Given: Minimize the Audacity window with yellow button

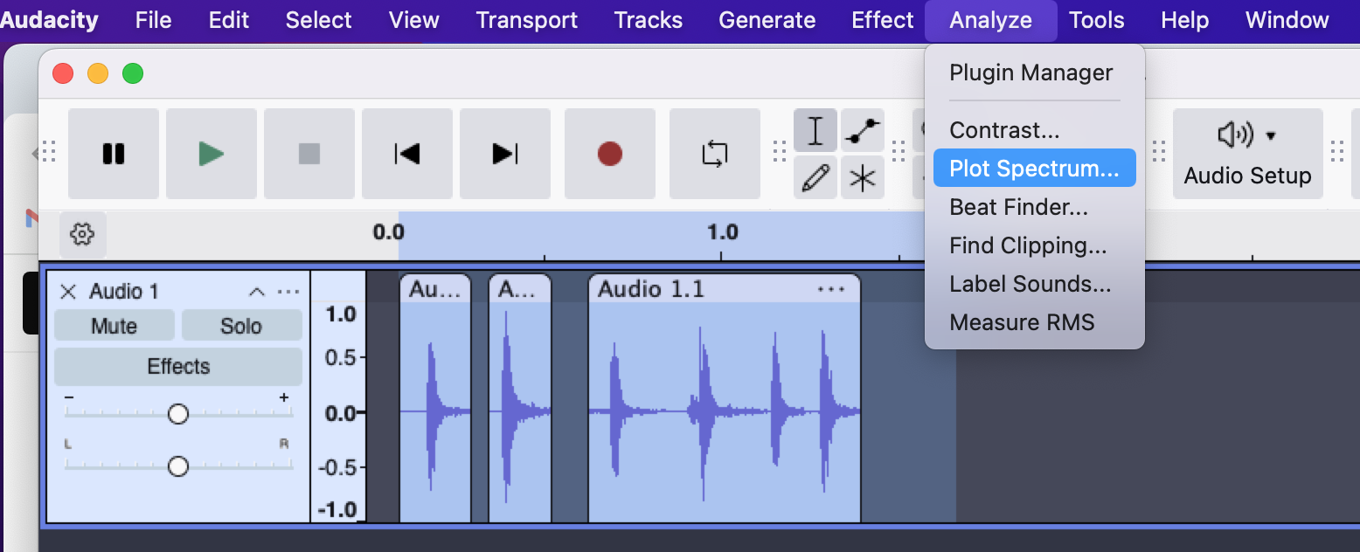Looking at the screenshot, I should click(98, 73).
